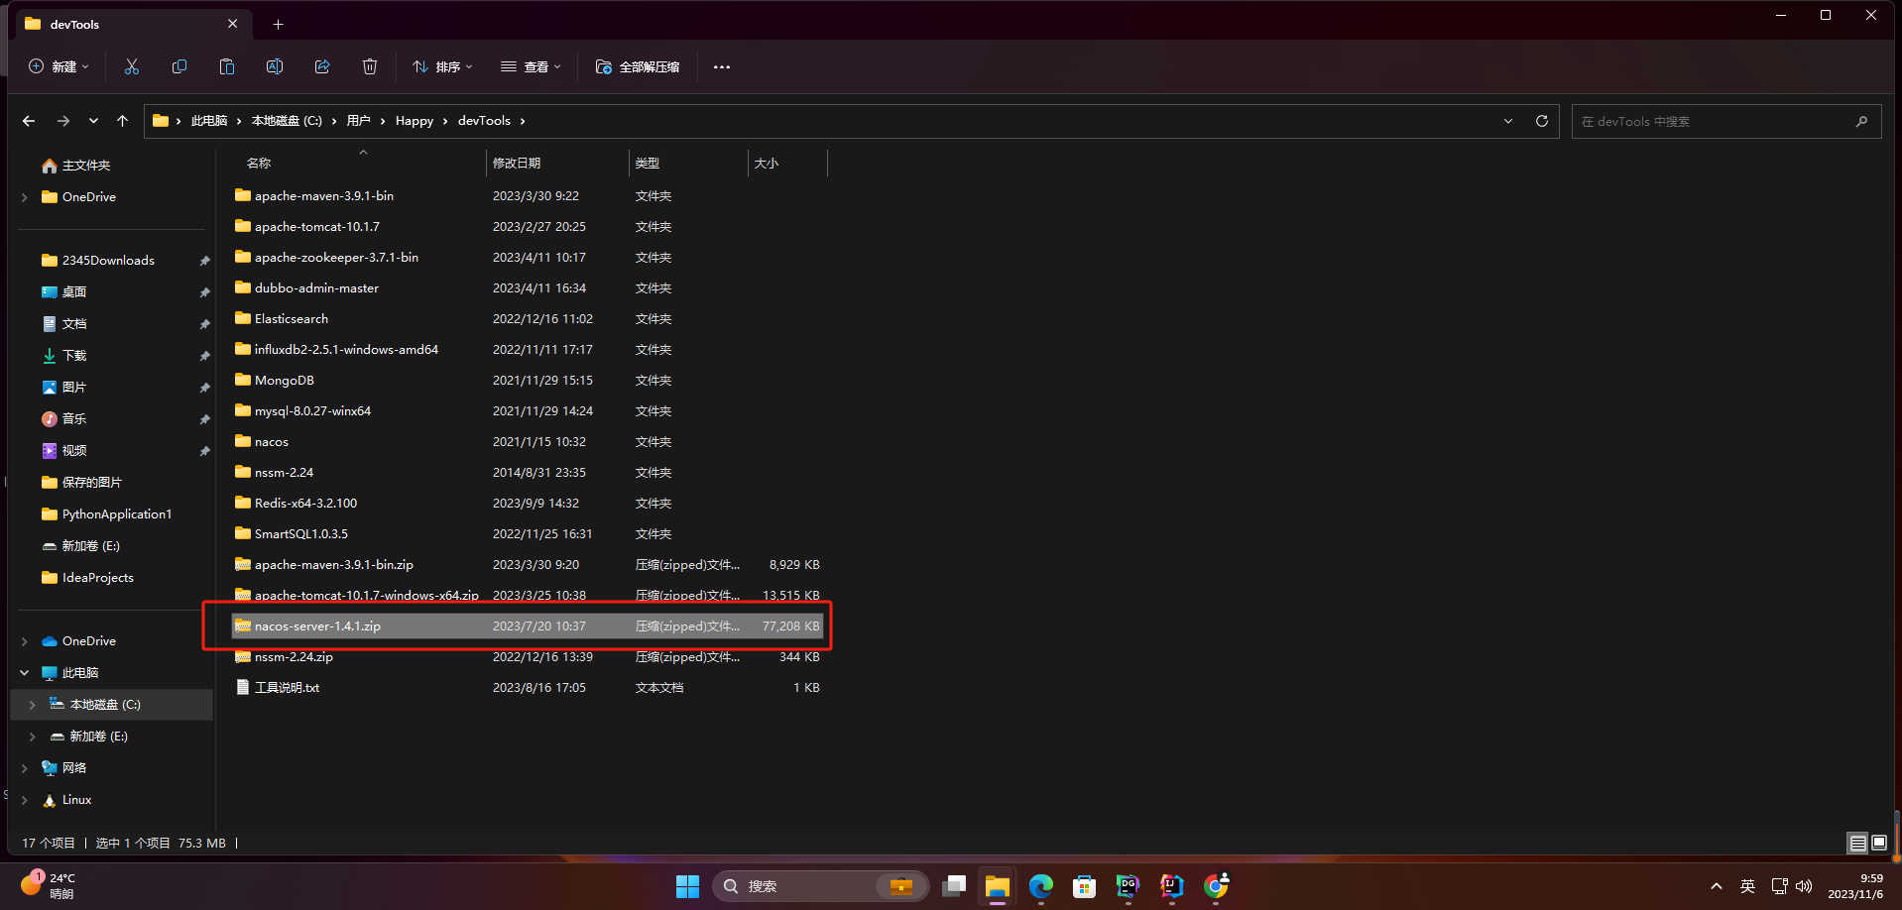Click the taskbar 搜索 search box
The image size is (1902, 910).
[820, 886]
